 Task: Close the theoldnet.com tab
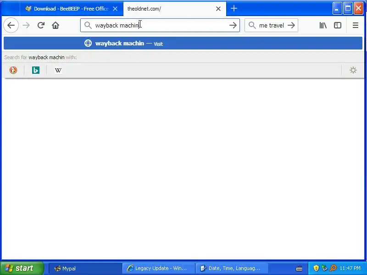(218, 9)
